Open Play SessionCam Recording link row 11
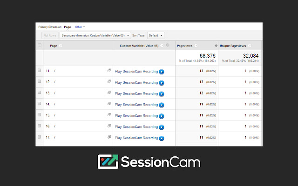This screenshot has width=298, height=186. click(x=136, y=71)
